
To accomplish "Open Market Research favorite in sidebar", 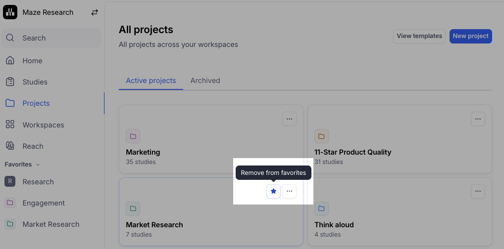I will pyautogui.click(x=52, y=224).
